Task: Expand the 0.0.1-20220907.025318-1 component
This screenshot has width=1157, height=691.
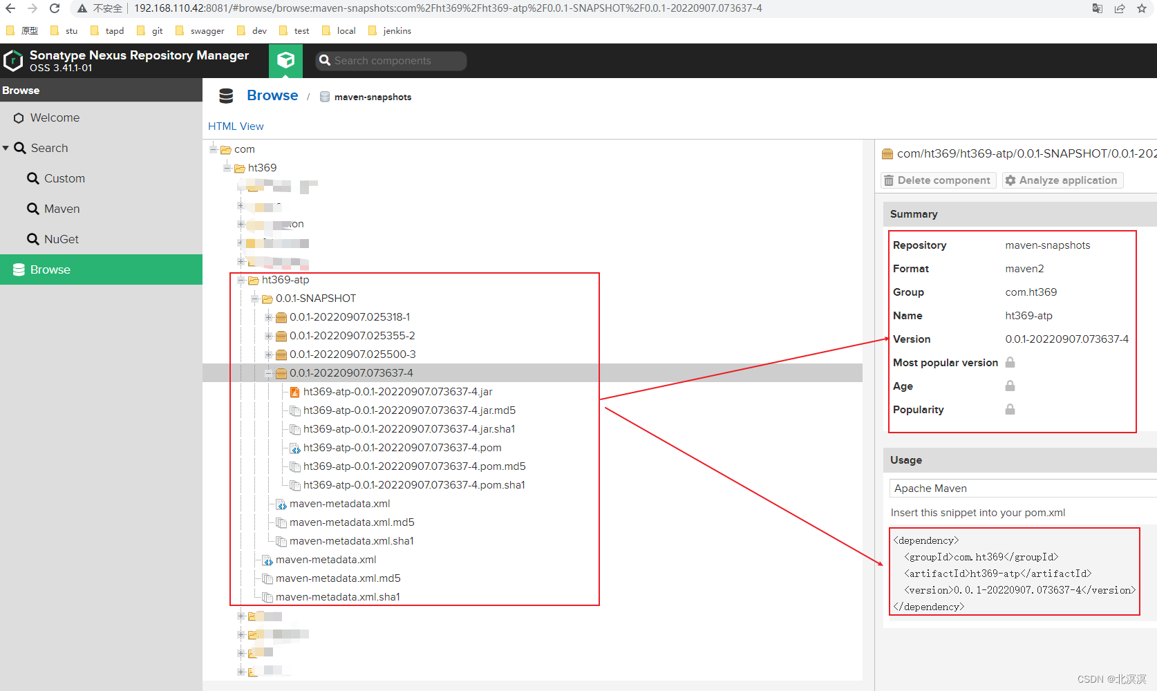Action: pyautogui.click(x=269, y=317)
